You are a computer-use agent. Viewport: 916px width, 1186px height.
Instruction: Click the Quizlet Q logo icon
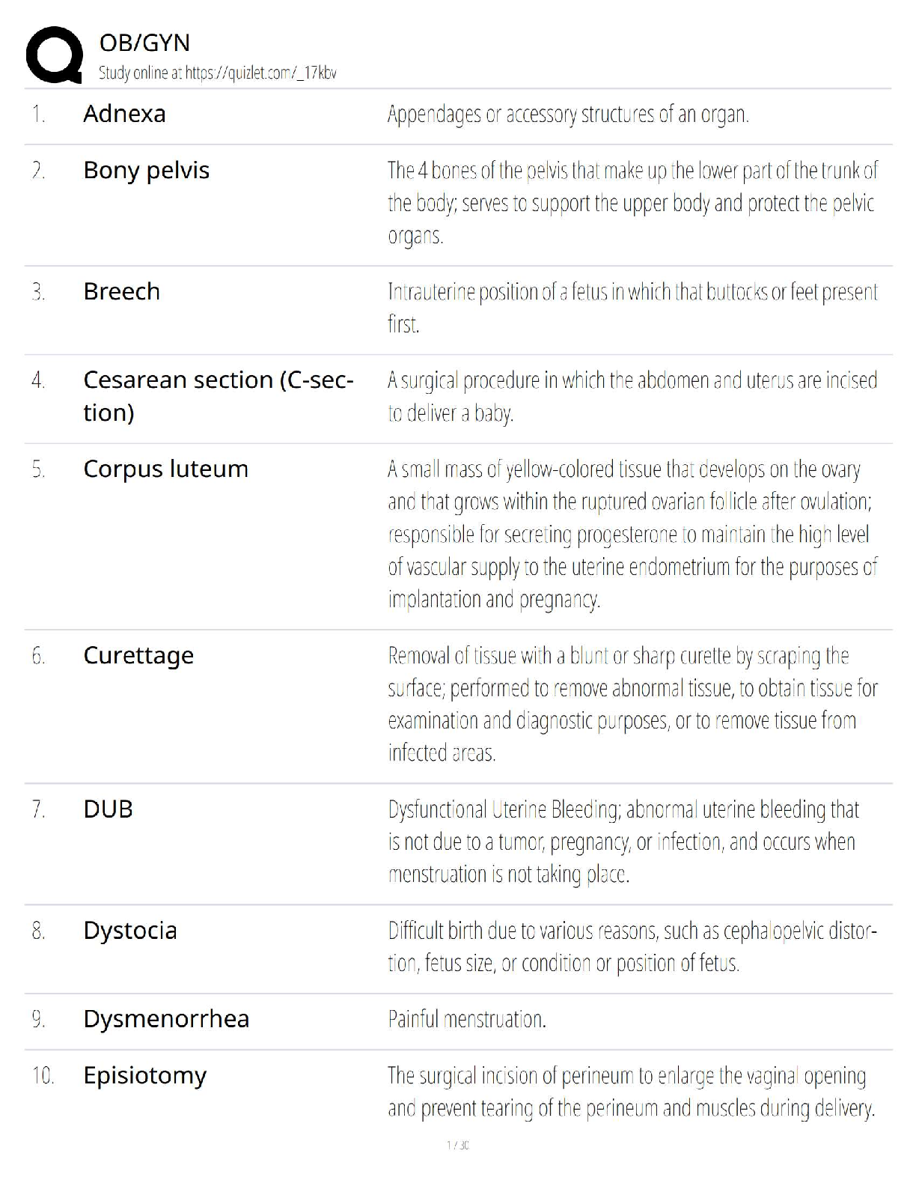click(54, 55)
